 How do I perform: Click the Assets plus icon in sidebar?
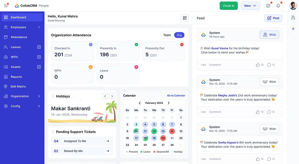tap(39, 67)
